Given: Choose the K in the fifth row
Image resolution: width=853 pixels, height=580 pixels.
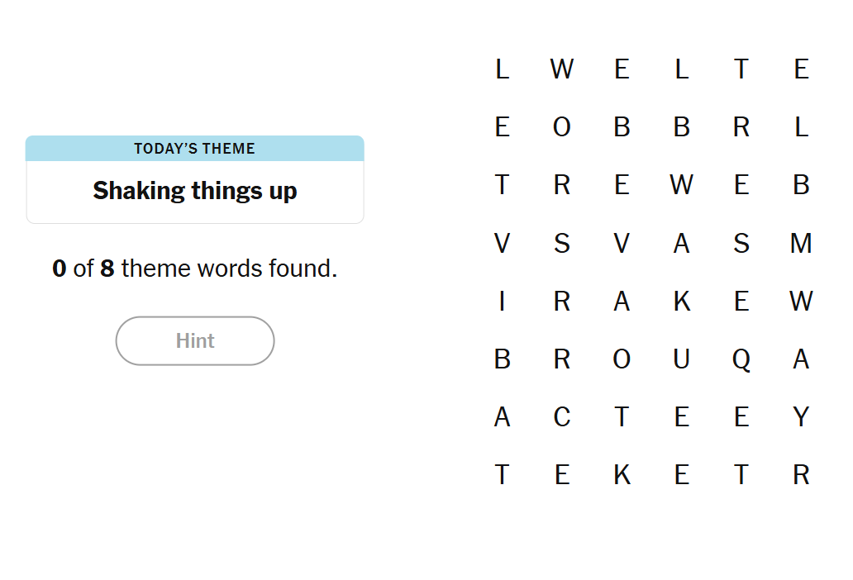Looking at the screenshot, I should coord(681,302).
